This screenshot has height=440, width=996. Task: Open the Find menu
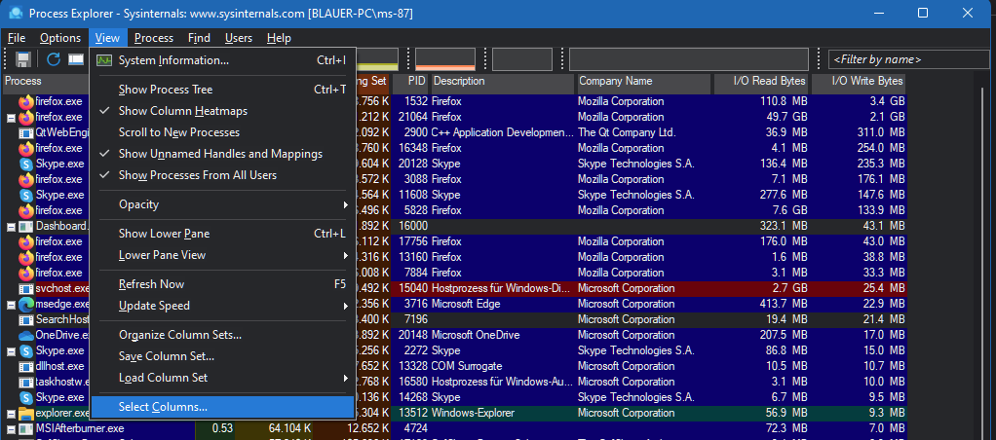[x=199, y=38]
